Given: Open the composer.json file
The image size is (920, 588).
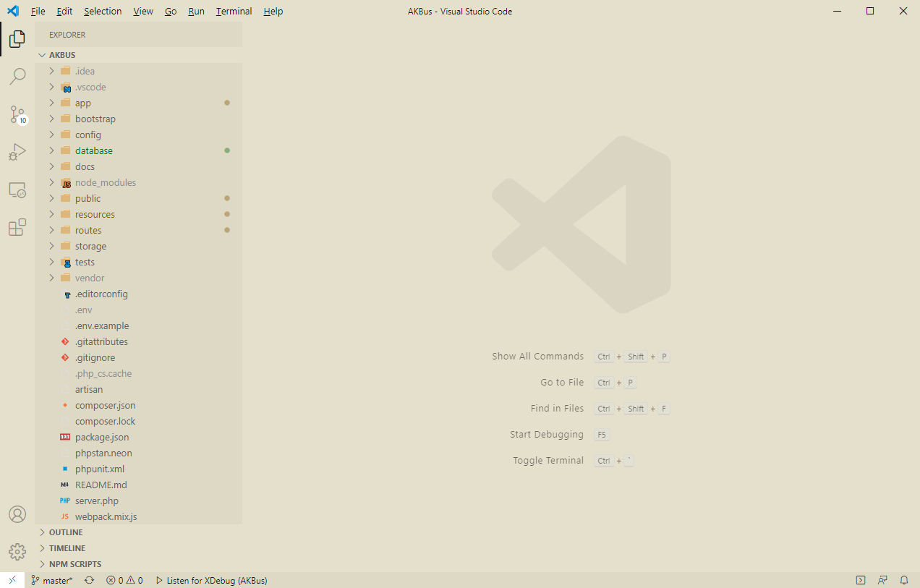Looking at the screenshot, I should 139,405.
